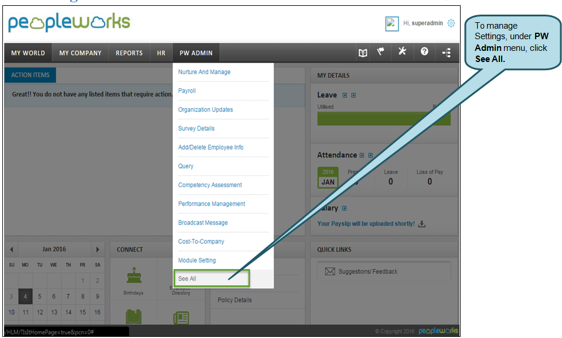Select Nurture And Manage from the menu
The width and height of the screenshot is (562, 338).
(205, 72)
